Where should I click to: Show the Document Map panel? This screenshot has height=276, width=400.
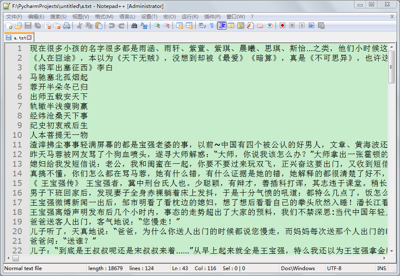[241, 26]
